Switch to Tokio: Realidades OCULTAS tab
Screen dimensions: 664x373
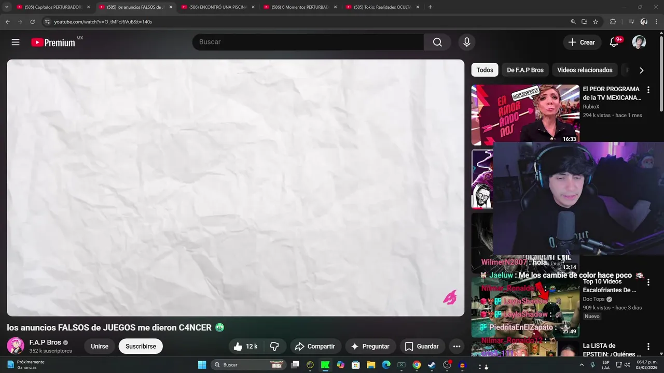coord(383,7)
